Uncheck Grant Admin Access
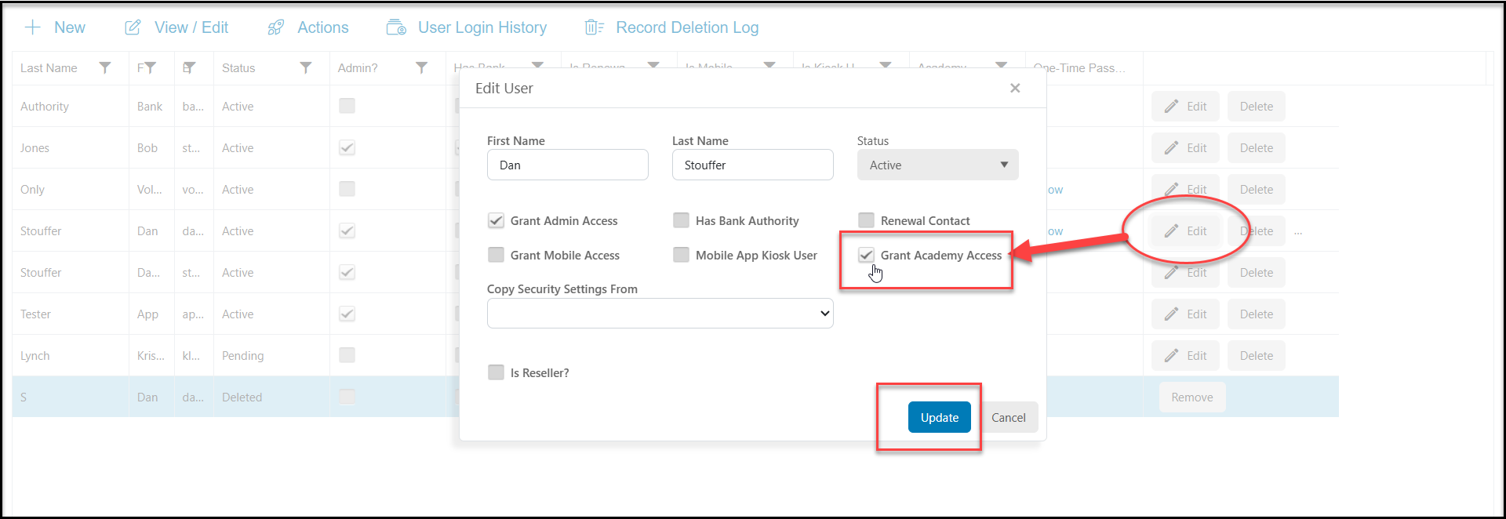This screenshot has height=519, width=1506. pyautogui.click(x=496, y=221)
